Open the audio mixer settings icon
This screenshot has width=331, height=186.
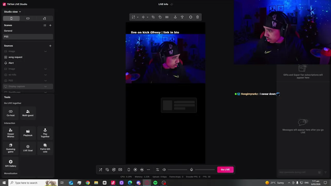(x=157, y=170)
